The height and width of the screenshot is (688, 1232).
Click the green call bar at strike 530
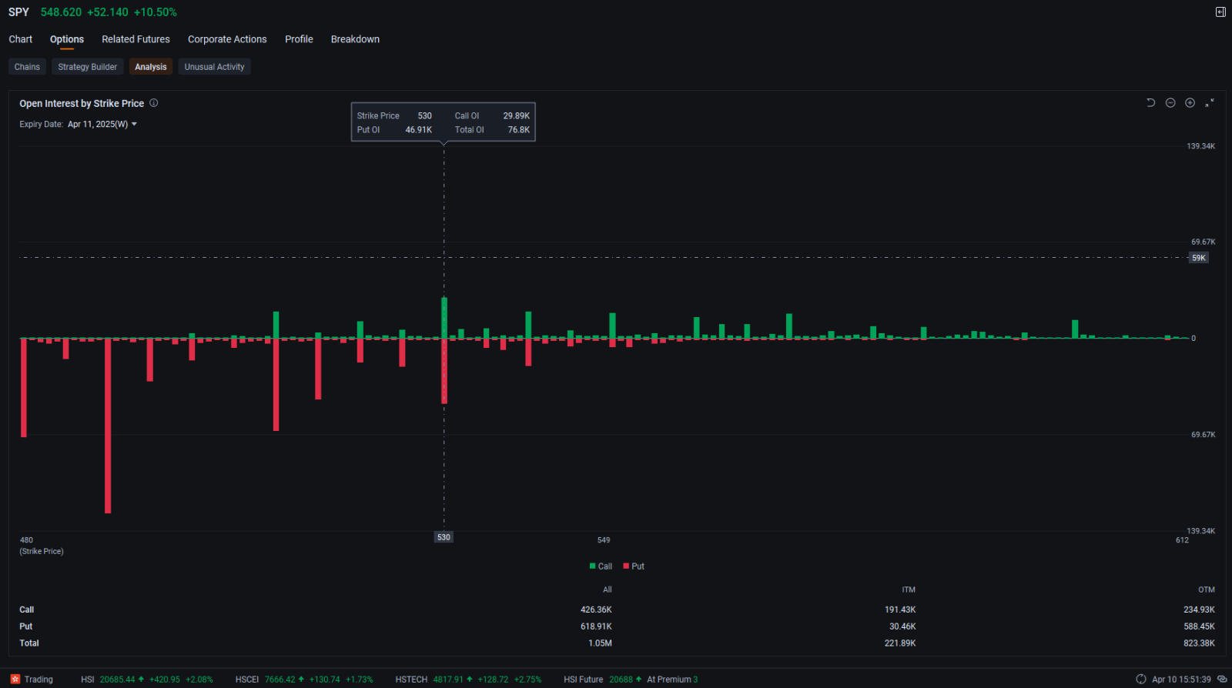coord(444,318)
